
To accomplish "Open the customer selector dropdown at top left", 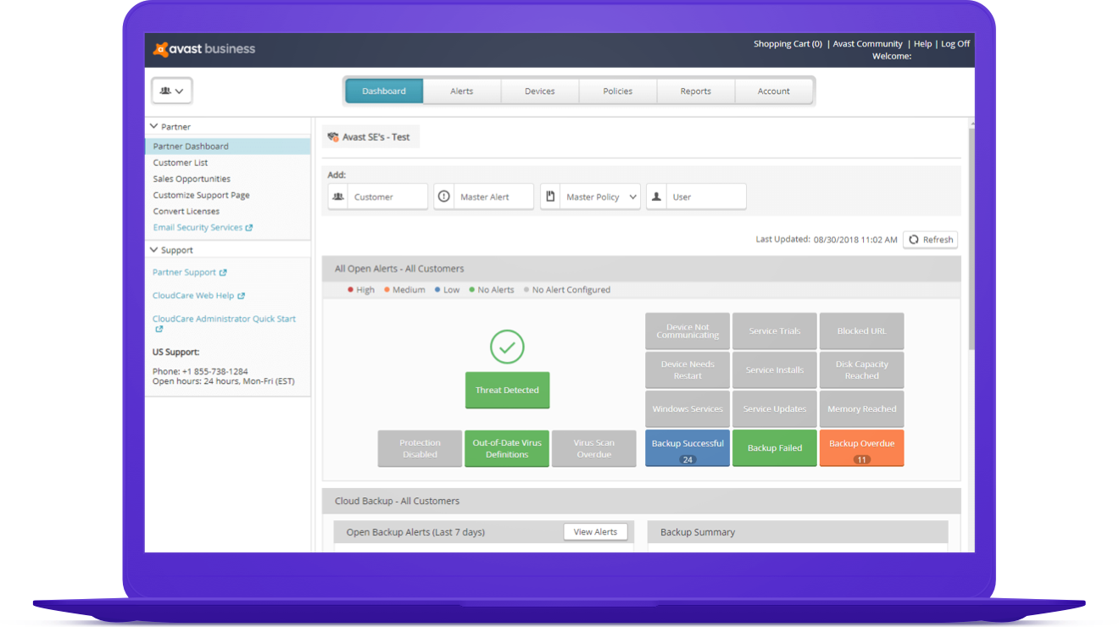I will [172, 91].
